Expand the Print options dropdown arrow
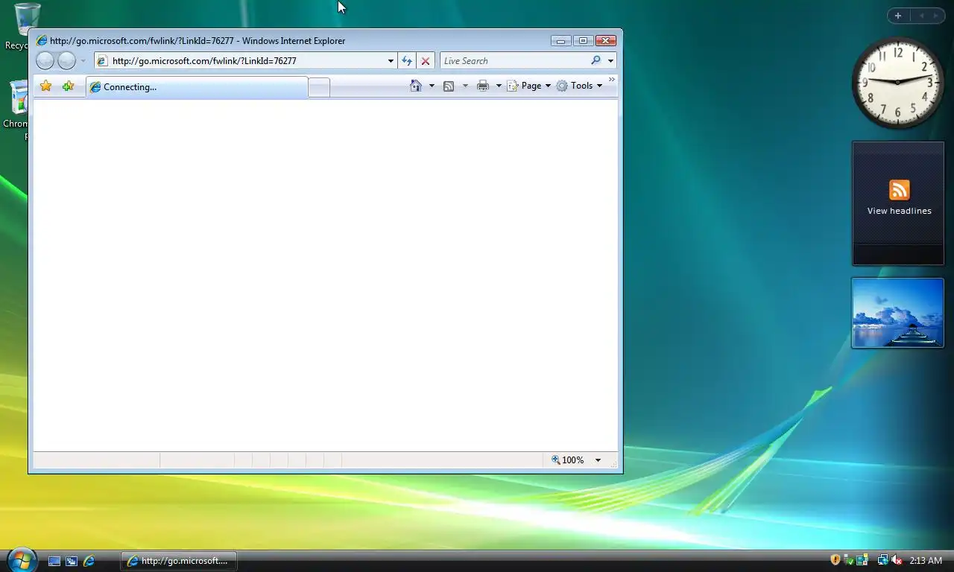 (x=499, y=86)
